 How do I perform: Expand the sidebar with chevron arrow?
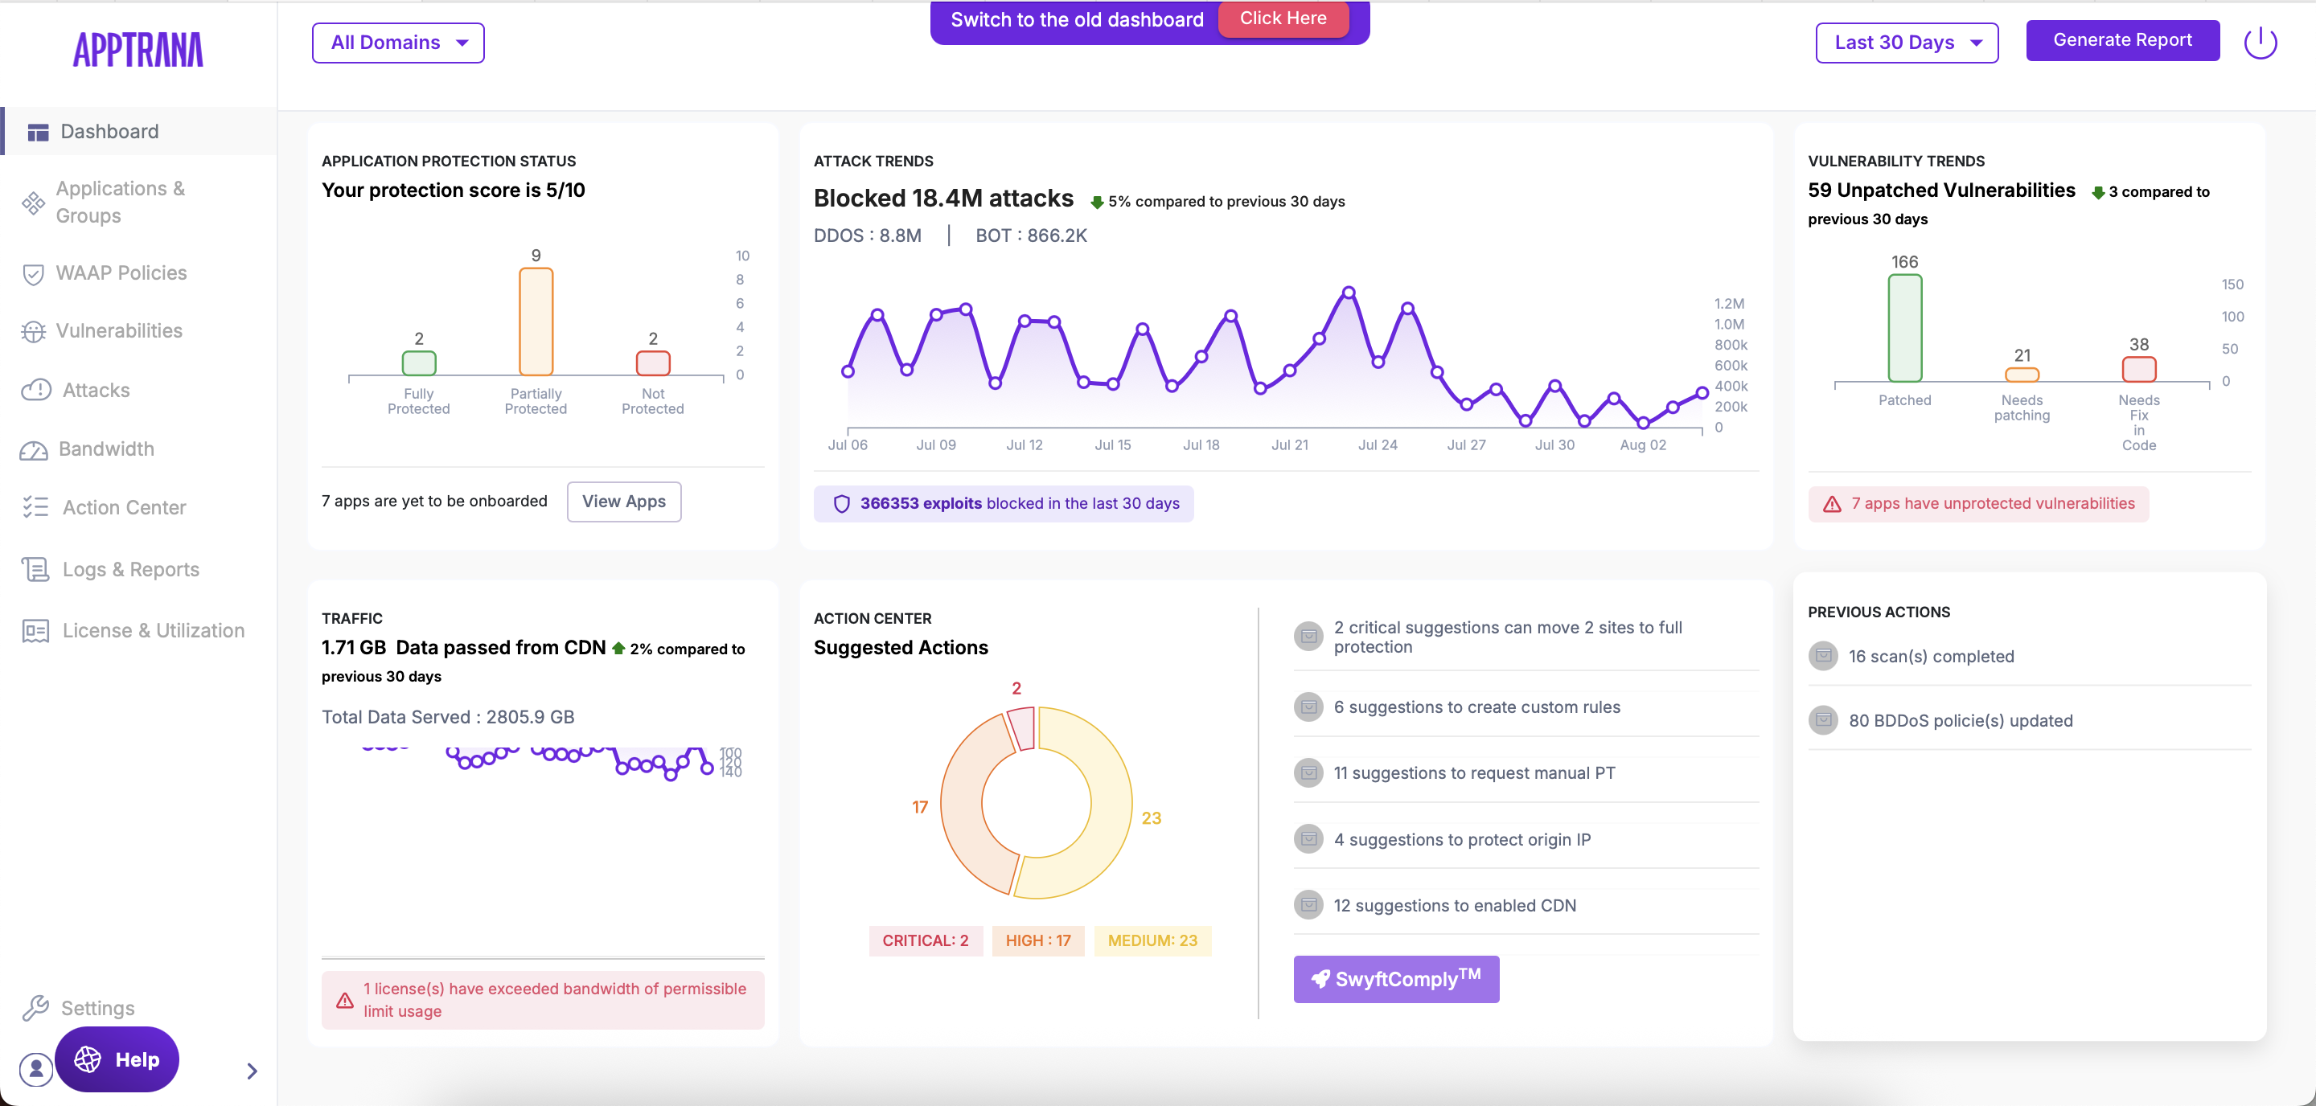(252, 1070)
